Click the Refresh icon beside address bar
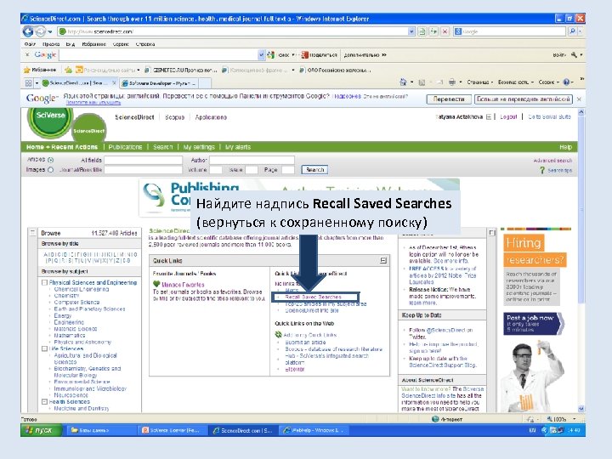Screen dimensions: 612x459 (433, 31)
